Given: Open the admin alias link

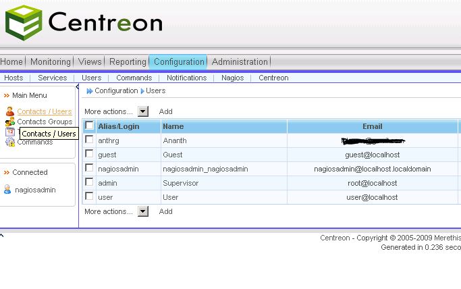Looking at the screenshot, I should point(107,183).
